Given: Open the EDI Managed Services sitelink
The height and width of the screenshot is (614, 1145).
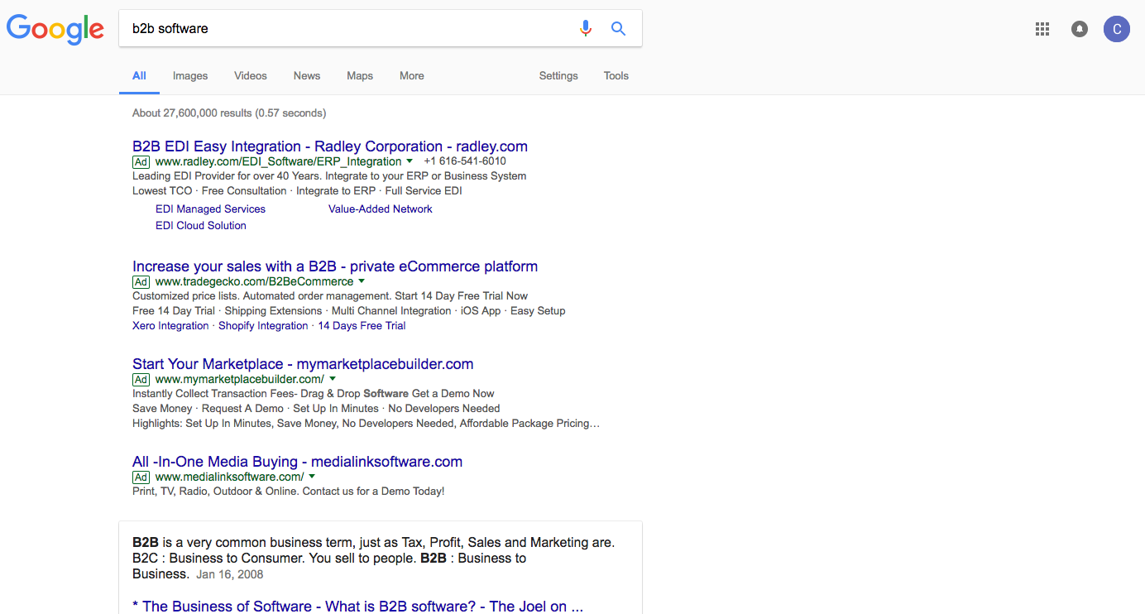Looking at the screenshot, I should coord(210,209).
